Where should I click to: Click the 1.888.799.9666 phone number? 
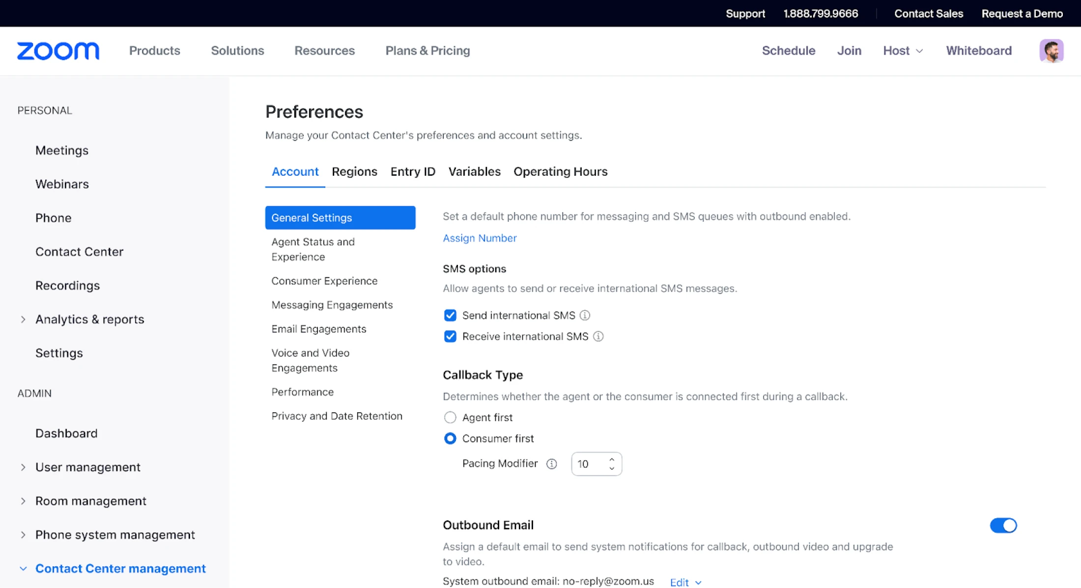[x=821, y=13]
